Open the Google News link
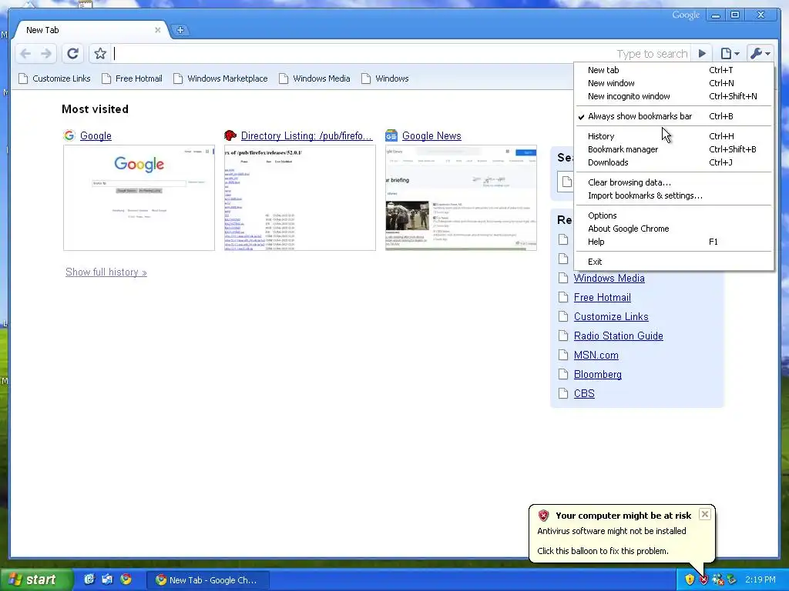The image size is (789, 591). 431,135
